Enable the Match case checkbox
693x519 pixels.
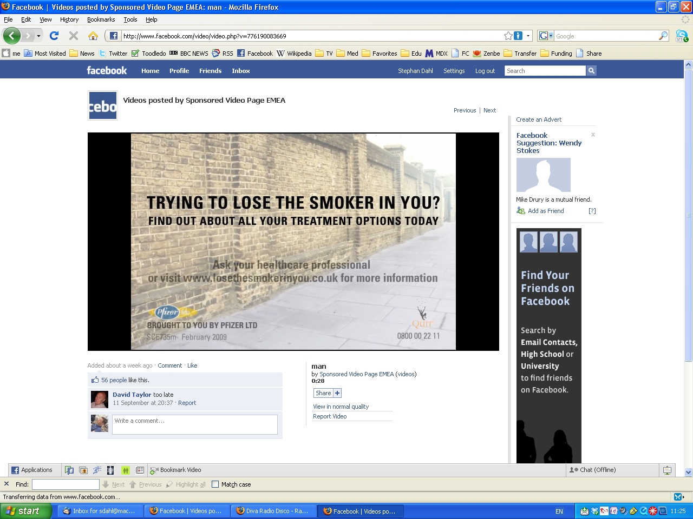point(215,484)
